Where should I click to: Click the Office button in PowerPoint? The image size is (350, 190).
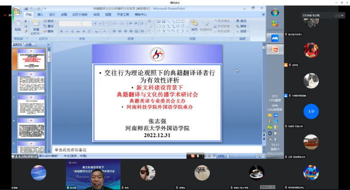(x=17, y=10)
